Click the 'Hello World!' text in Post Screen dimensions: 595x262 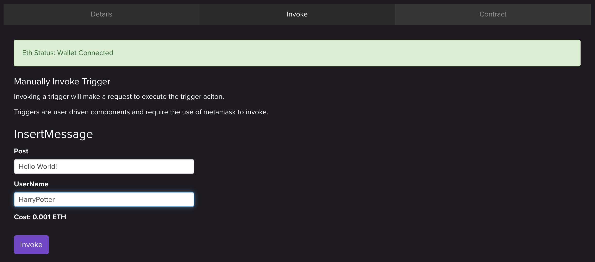pyautogui.click(x=38, y=167)
